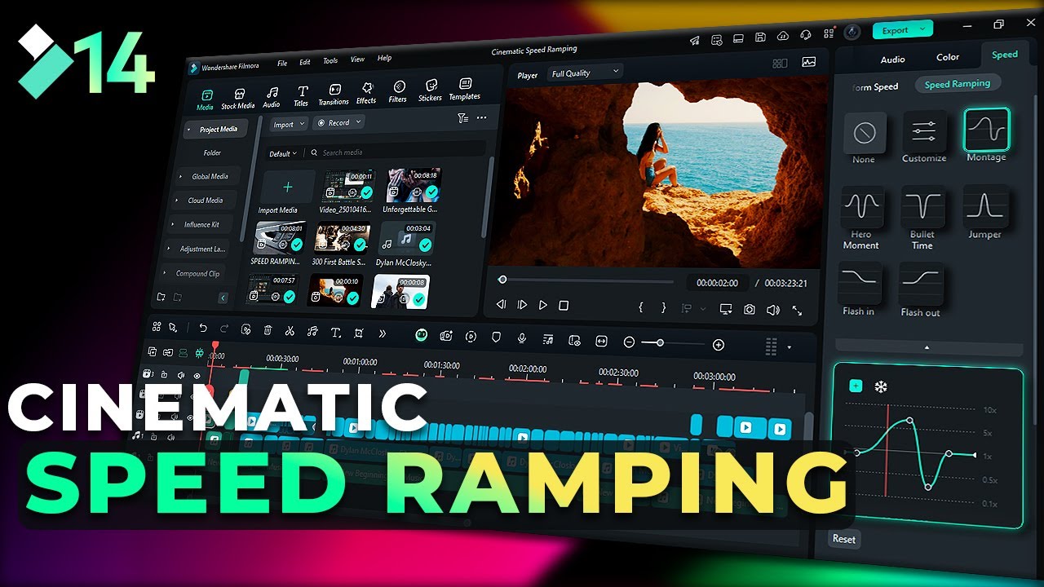Click the player progress slider handle
Screen dimensions: 1044x587
(x=502, y=280)
